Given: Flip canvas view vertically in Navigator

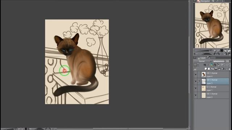Looking at the screenshot, I should click(229, 54).
